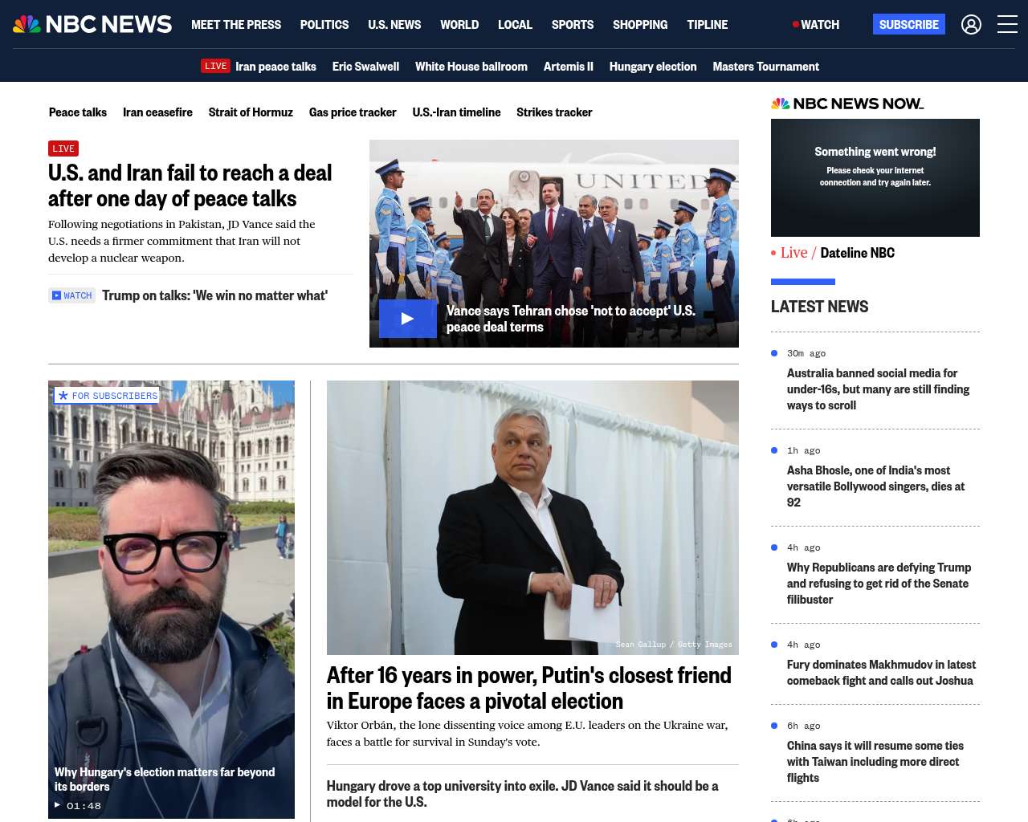Open the hamburger menu icon
Viewport: 1028px width, 822px height.
1007,25
